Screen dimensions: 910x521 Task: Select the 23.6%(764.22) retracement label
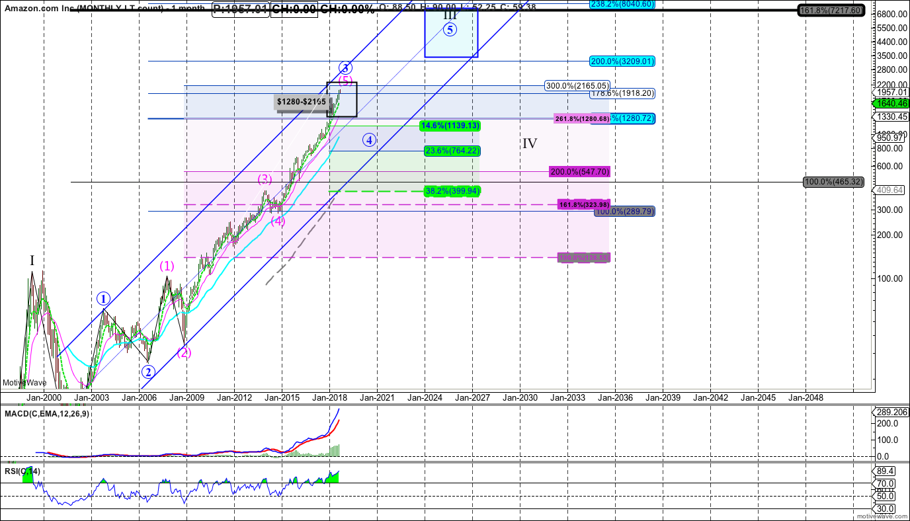(452, 151)
